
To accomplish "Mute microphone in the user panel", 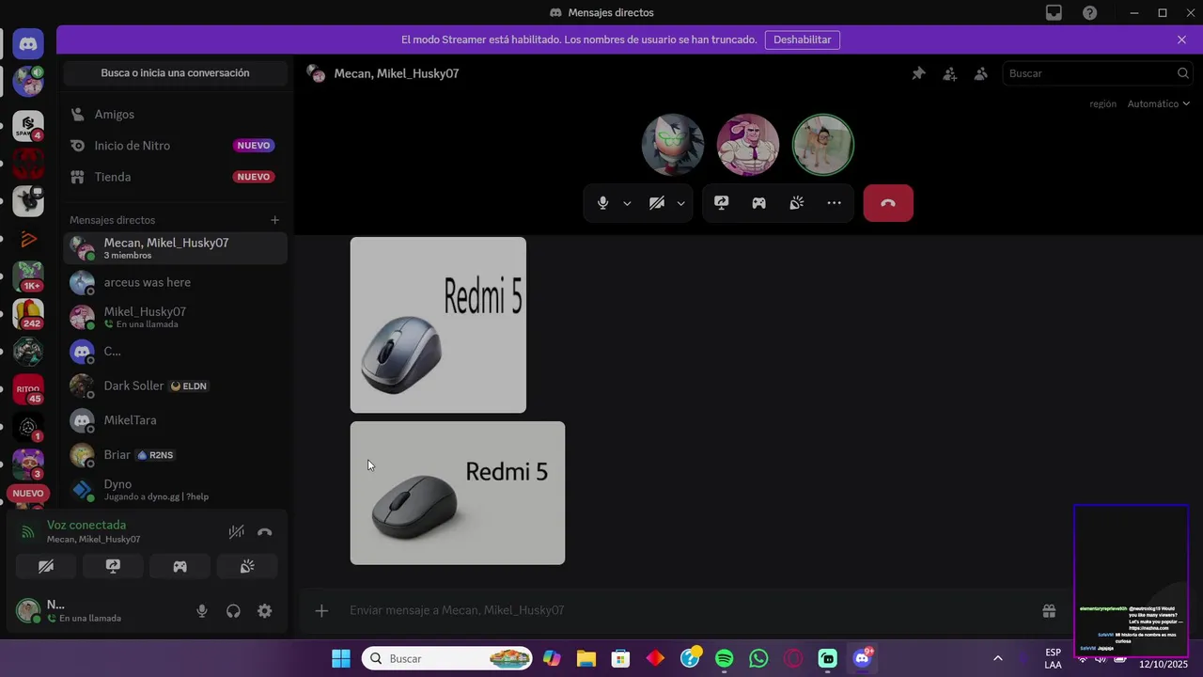I will click(201, 611).
